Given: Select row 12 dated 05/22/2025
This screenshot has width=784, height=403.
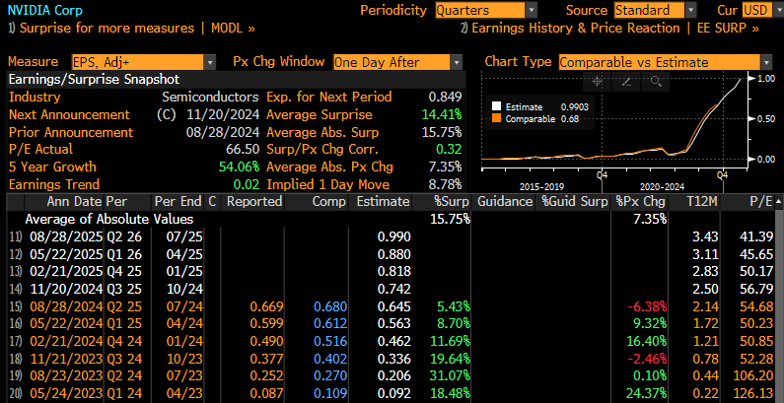Looking at the screenshot, I should [392, 254].
